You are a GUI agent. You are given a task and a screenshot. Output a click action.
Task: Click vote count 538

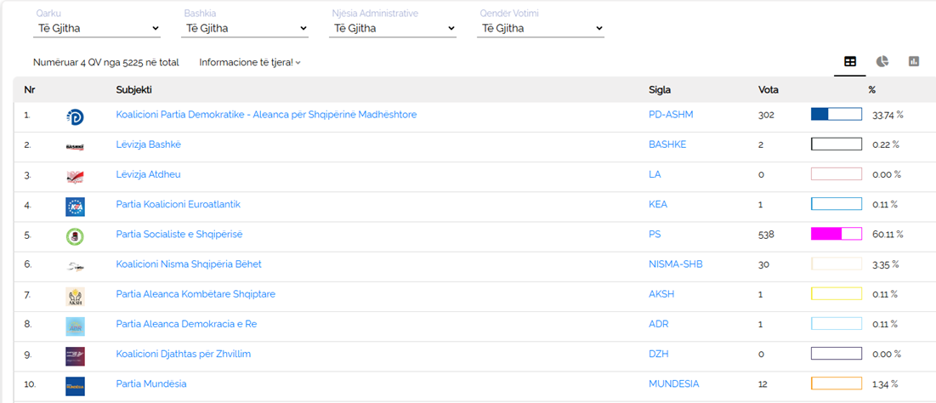(x=766, y=235)
